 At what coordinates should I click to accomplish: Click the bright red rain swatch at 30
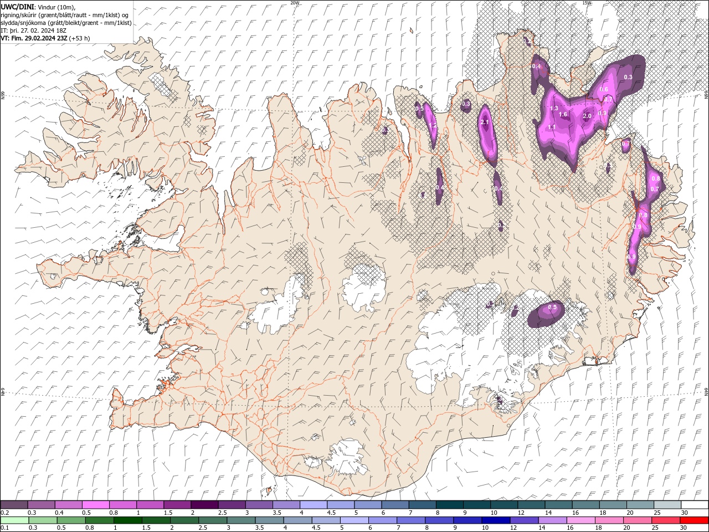[x=694, y=520]
